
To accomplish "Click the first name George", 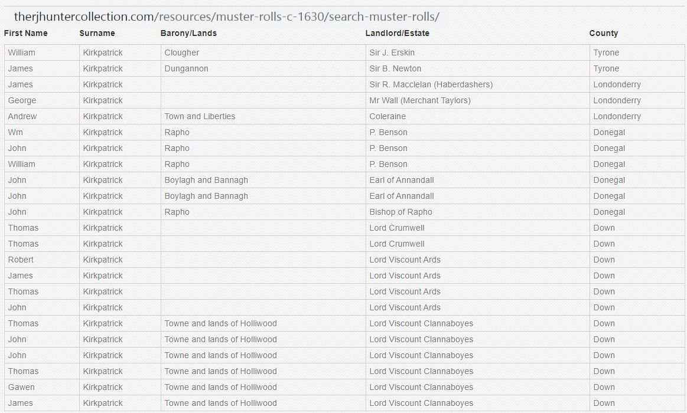I will tap(22, 100).
